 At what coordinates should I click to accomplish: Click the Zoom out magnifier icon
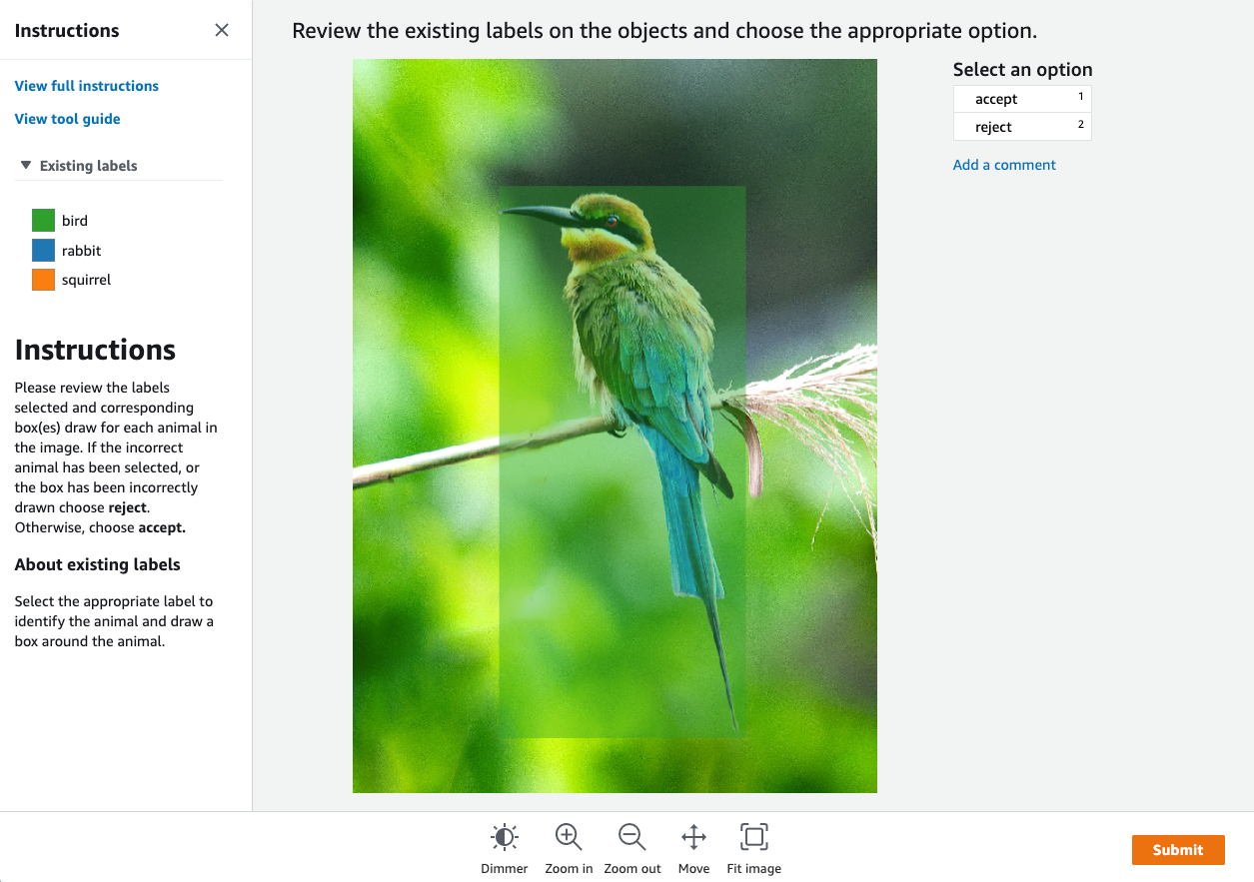[631, 837]
